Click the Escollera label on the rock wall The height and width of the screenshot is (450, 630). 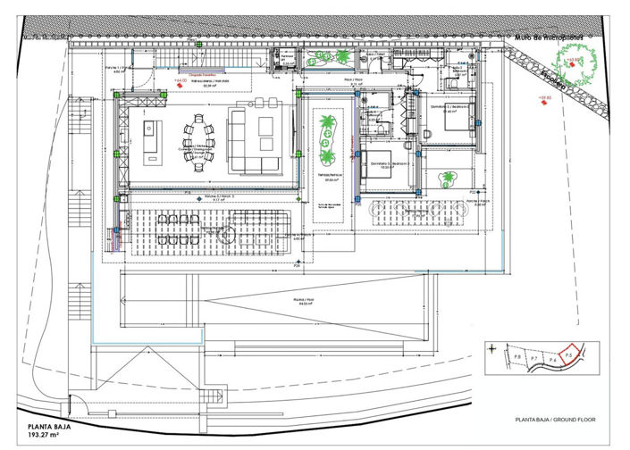(553, 80)
